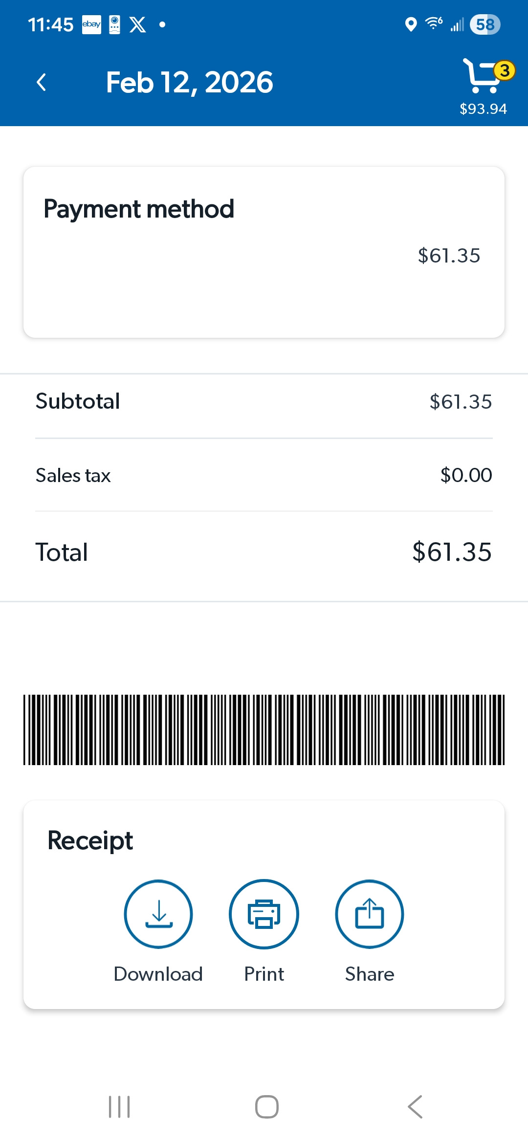Tap the cart total $93.94
528x1144 pixels.
point(483,109)
